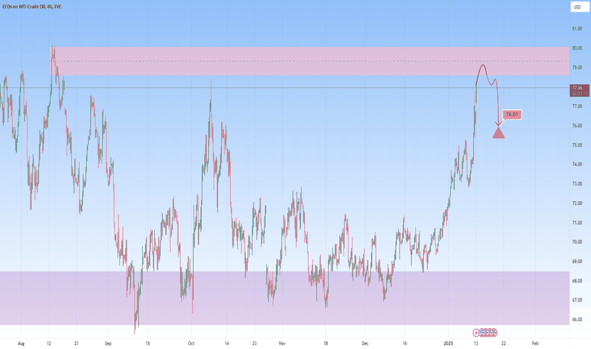
Task: Open the rightmost US flag economic event
Action: tap(494, 333)
